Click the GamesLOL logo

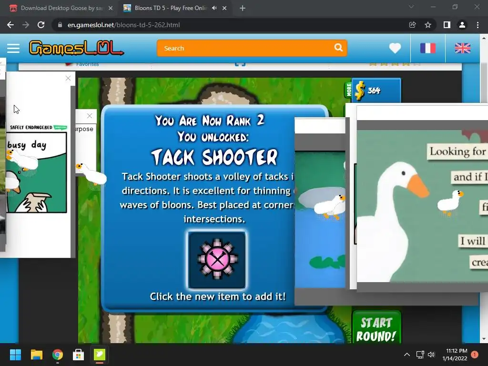pyautogui.click(x=76, y=48)
